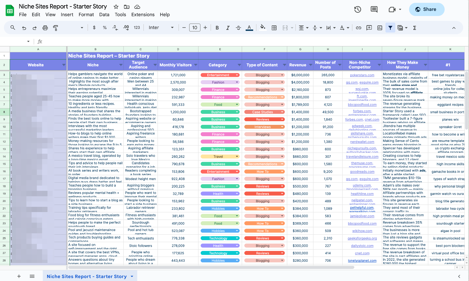Toggle the filter funnel icon
This screenshot has width=469, height=281.
[x=390, y=28]
